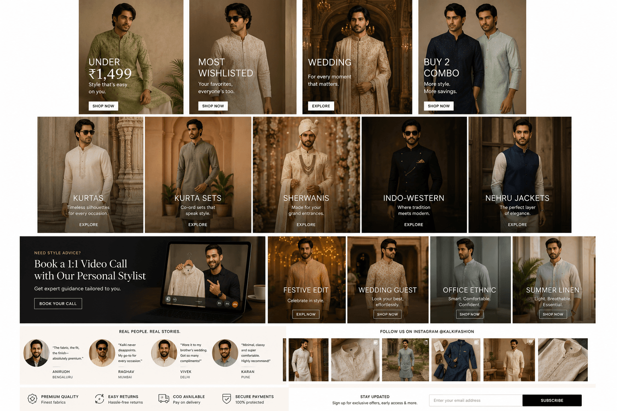Explore the Kurtas category
Screen dimensions: 617x411
click(x=89, y=225)
